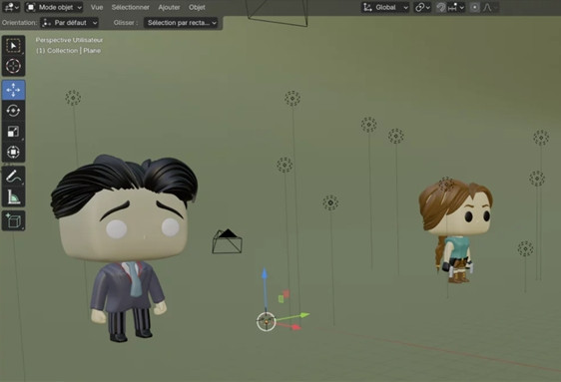Click the blue Z-axis gizmo arrow
The image size is (561, 382).
(265, 274)
